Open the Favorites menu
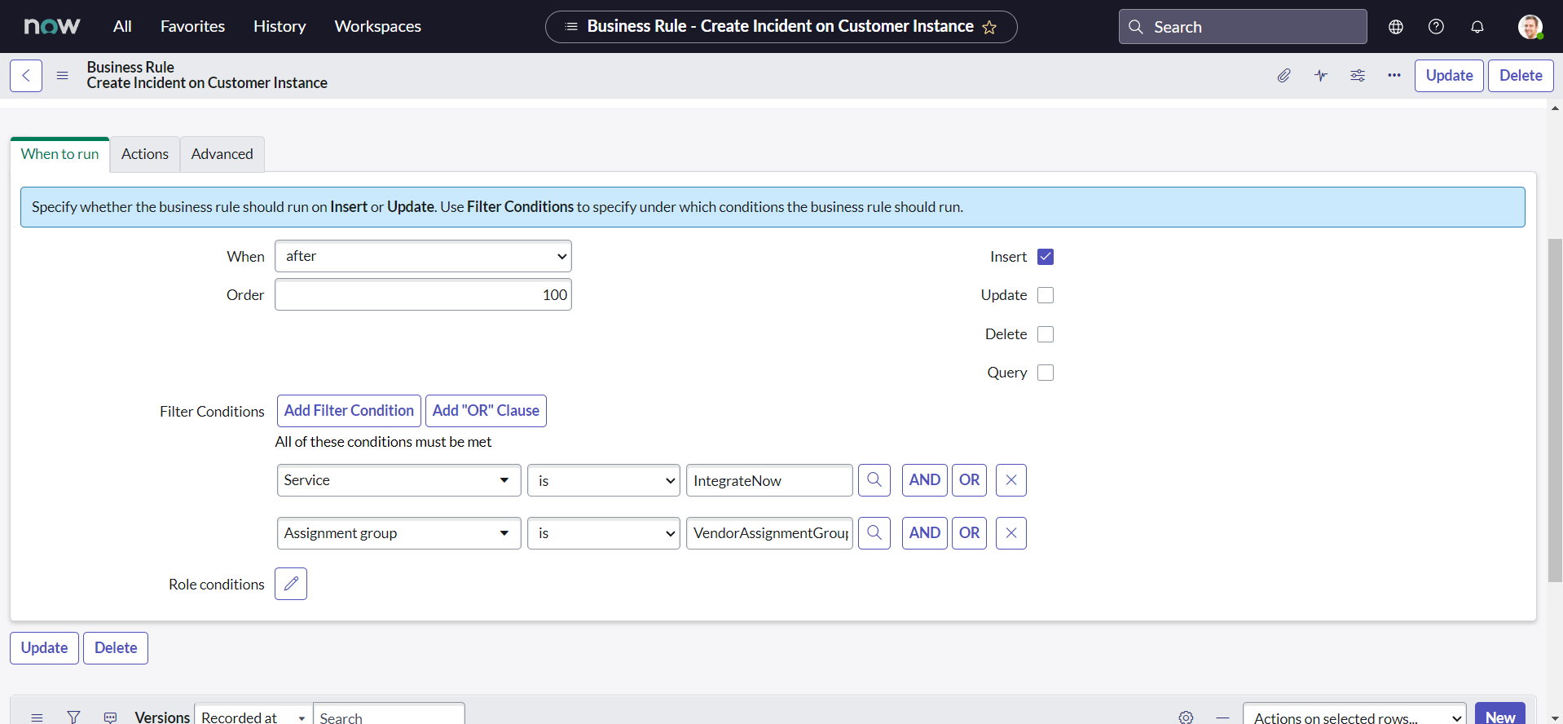 coord(192,26)
